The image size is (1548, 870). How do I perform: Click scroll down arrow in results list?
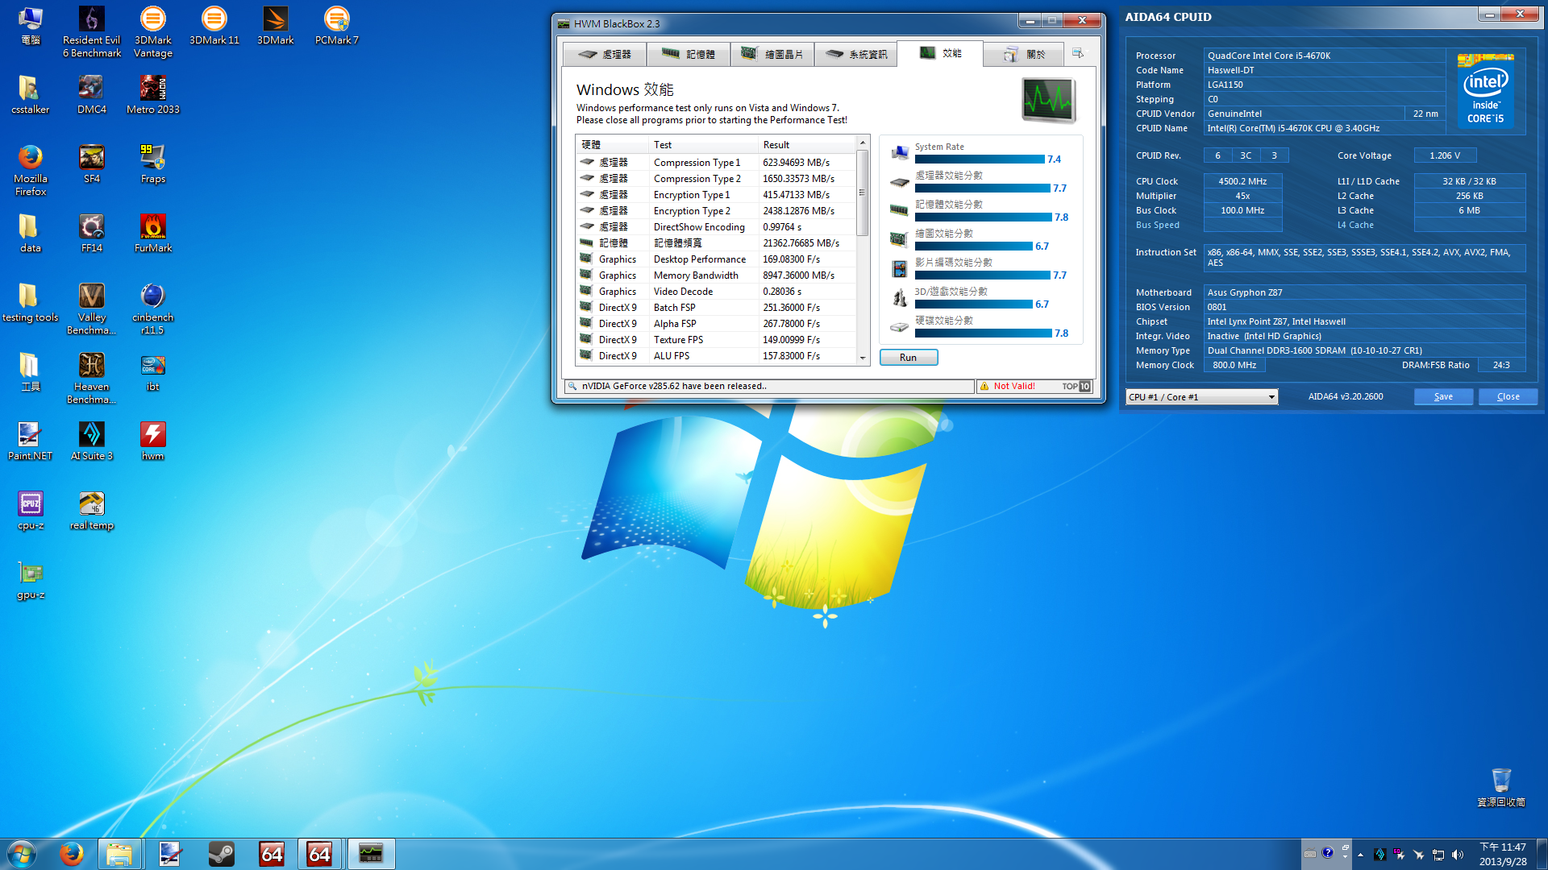point(862,358)
